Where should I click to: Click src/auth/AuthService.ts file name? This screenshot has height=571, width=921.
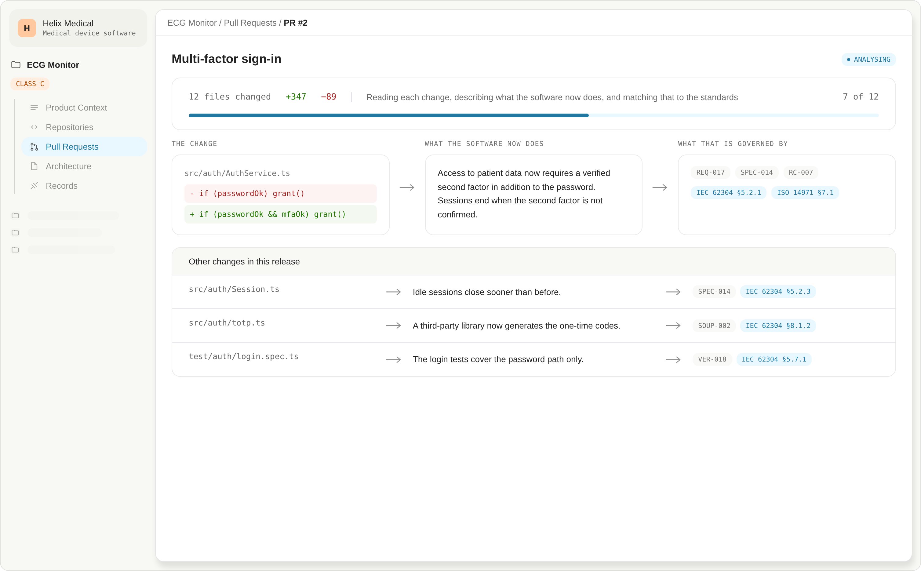(x=237, y=173)
